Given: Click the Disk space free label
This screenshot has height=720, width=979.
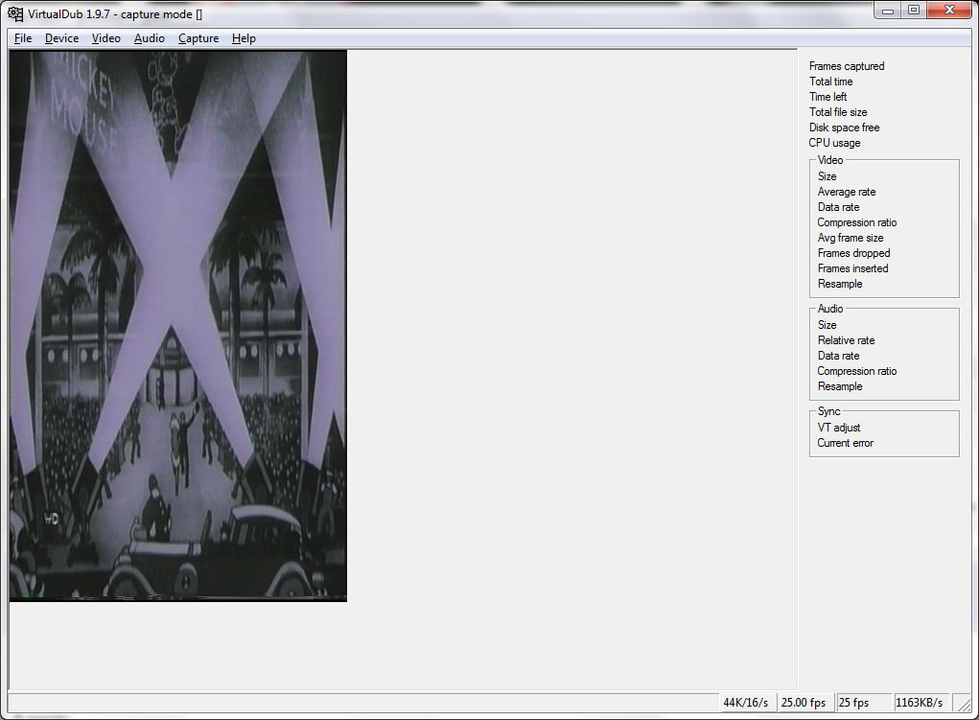Looking at the screenshot, I should coord(844,128).
